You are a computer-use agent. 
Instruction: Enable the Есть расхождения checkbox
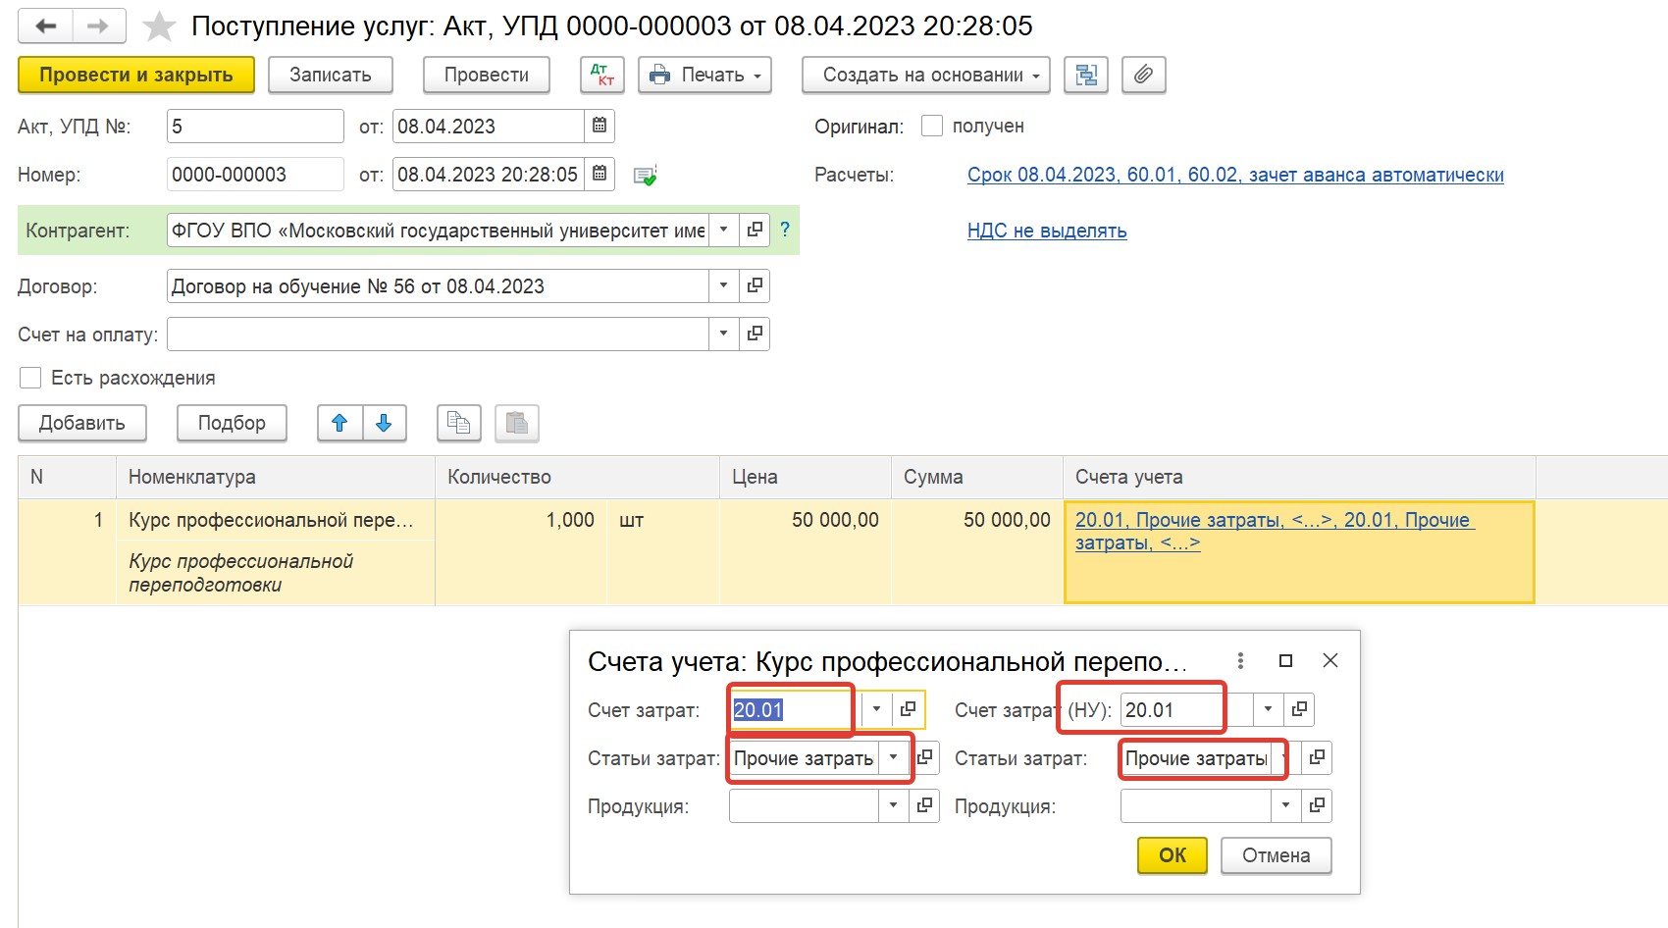pyautogui.click(x=30, y=378)
